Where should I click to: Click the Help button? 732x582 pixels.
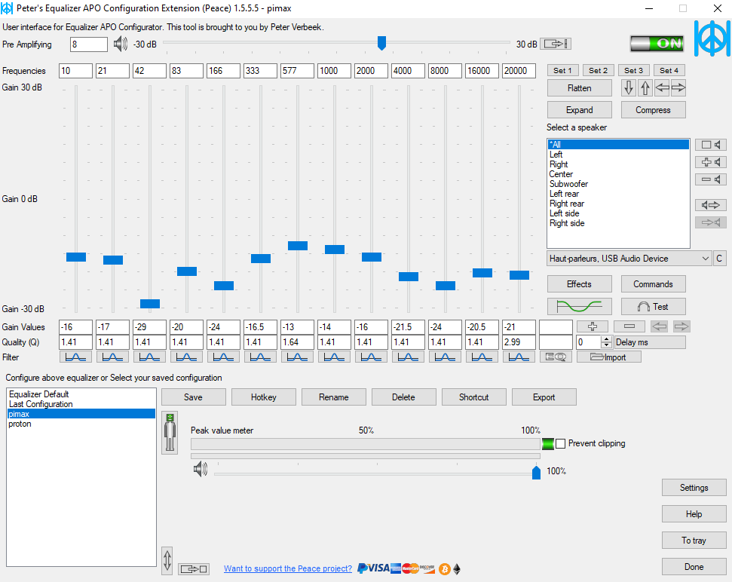tap(694, 514)
